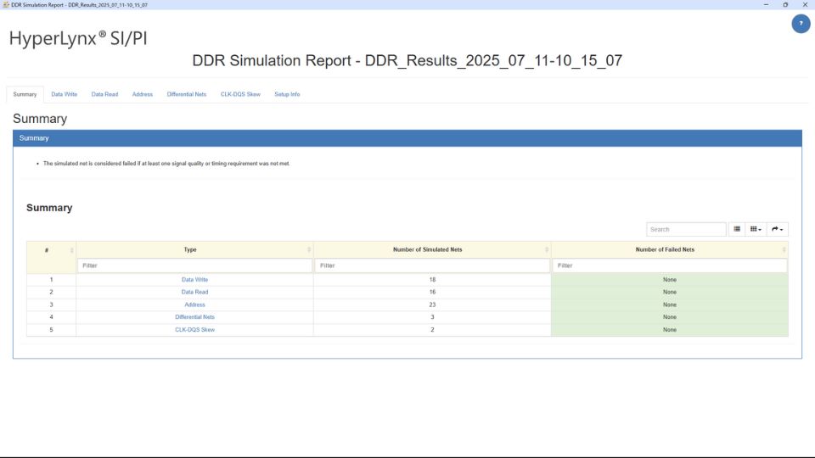Open the Address link in table
This screenshot has height=458, width=815.
coord(194,304)
